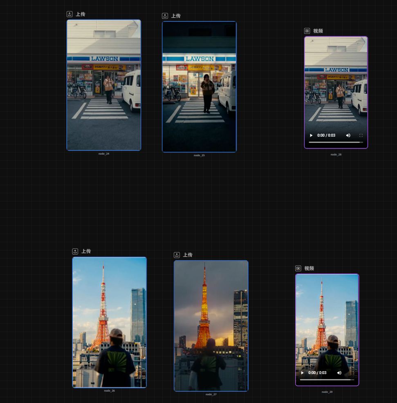Mute the node_28 Lawson video

coord(348,135)
